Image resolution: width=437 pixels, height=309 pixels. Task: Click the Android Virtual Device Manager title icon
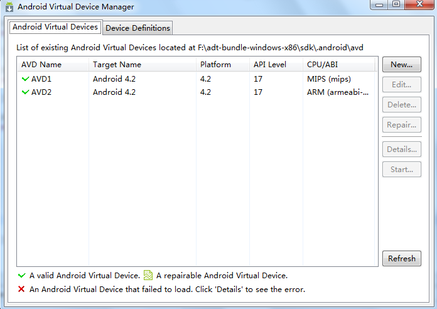(x=9, y=7)
